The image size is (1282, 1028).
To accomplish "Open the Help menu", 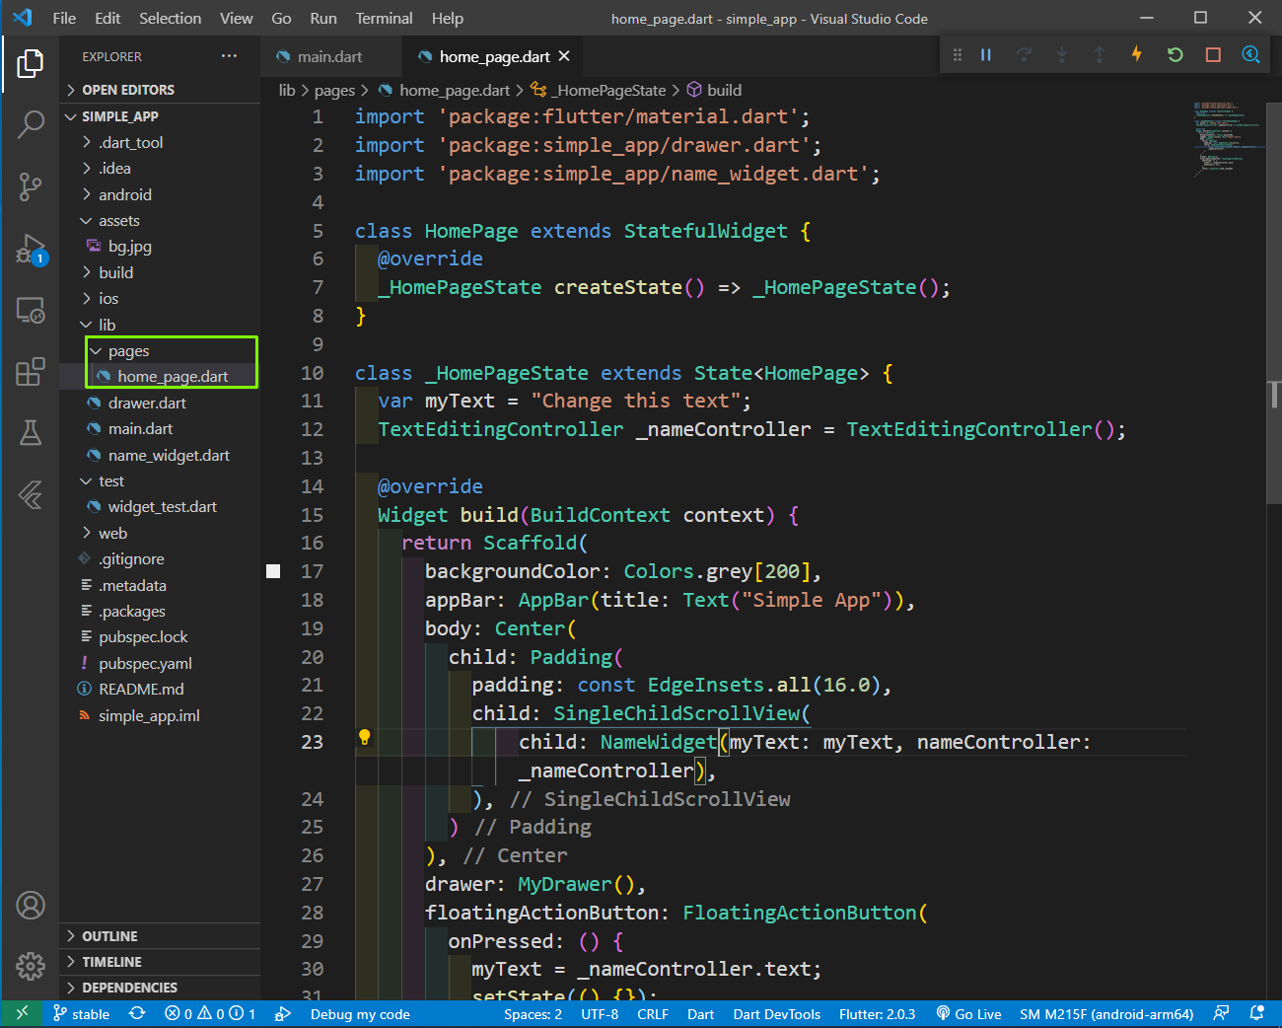I will 447,18.
